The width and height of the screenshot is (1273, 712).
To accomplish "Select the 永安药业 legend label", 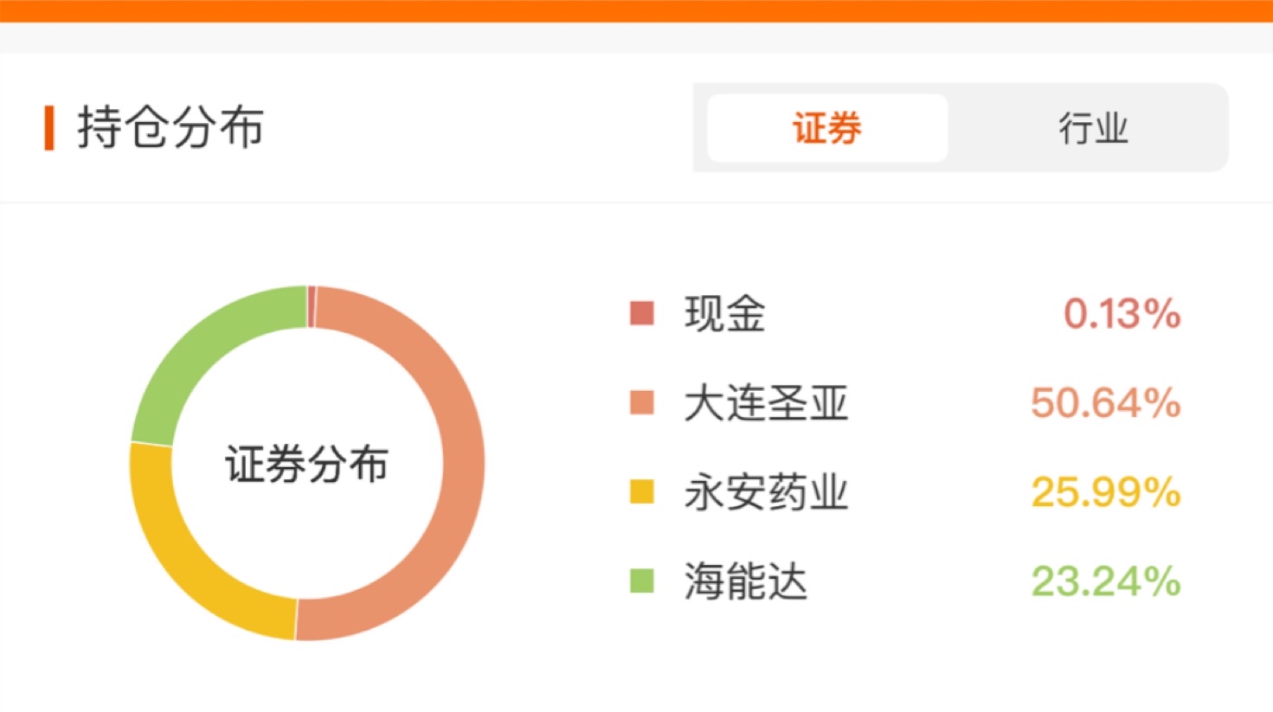I will 766,492.
